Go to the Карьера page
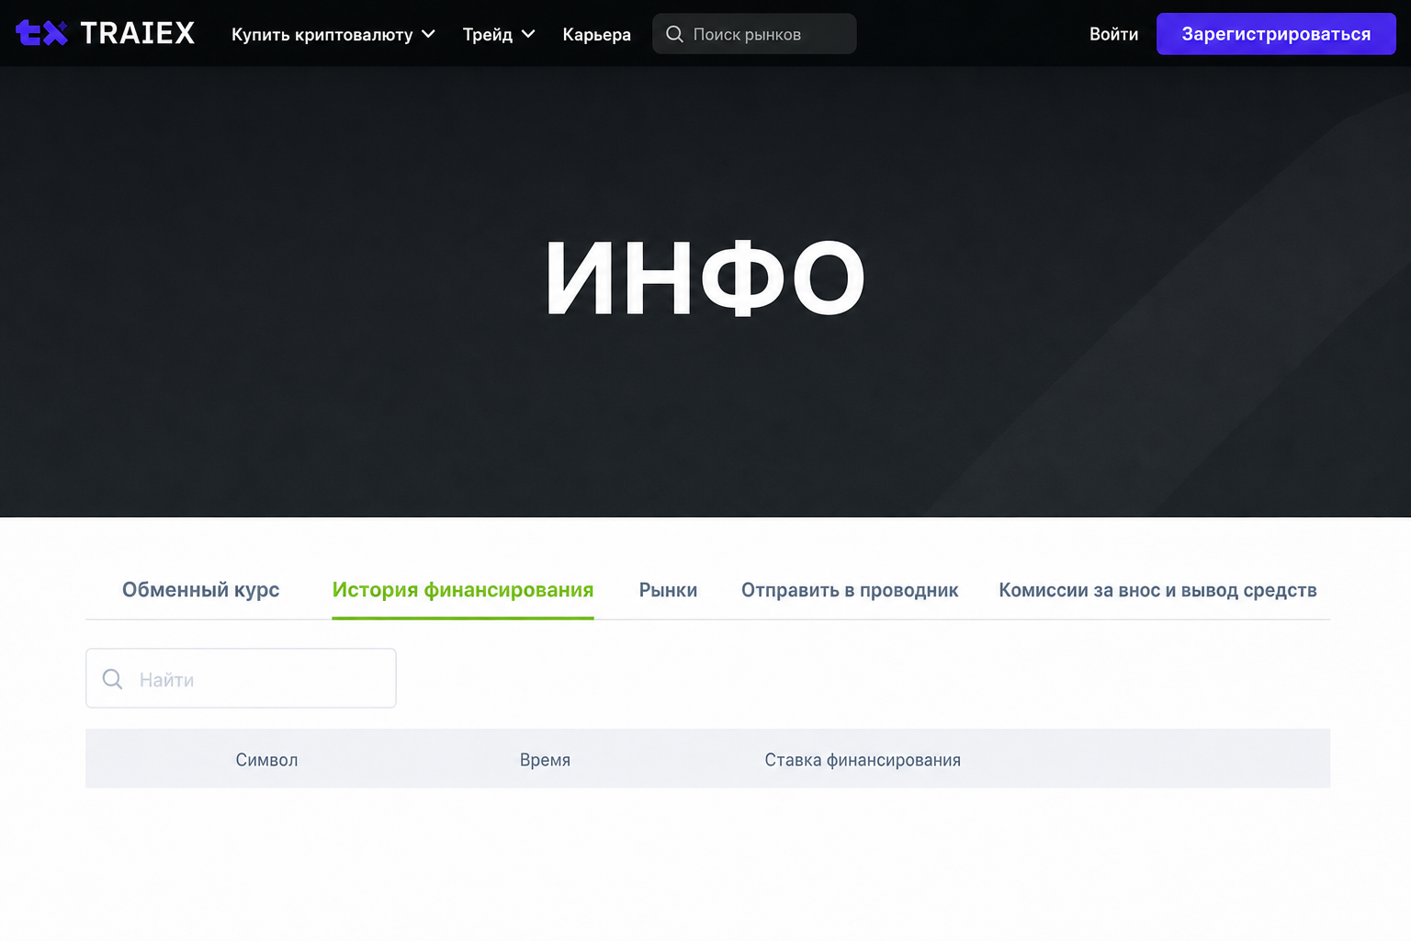1411x941 pixels. [597, 34]
